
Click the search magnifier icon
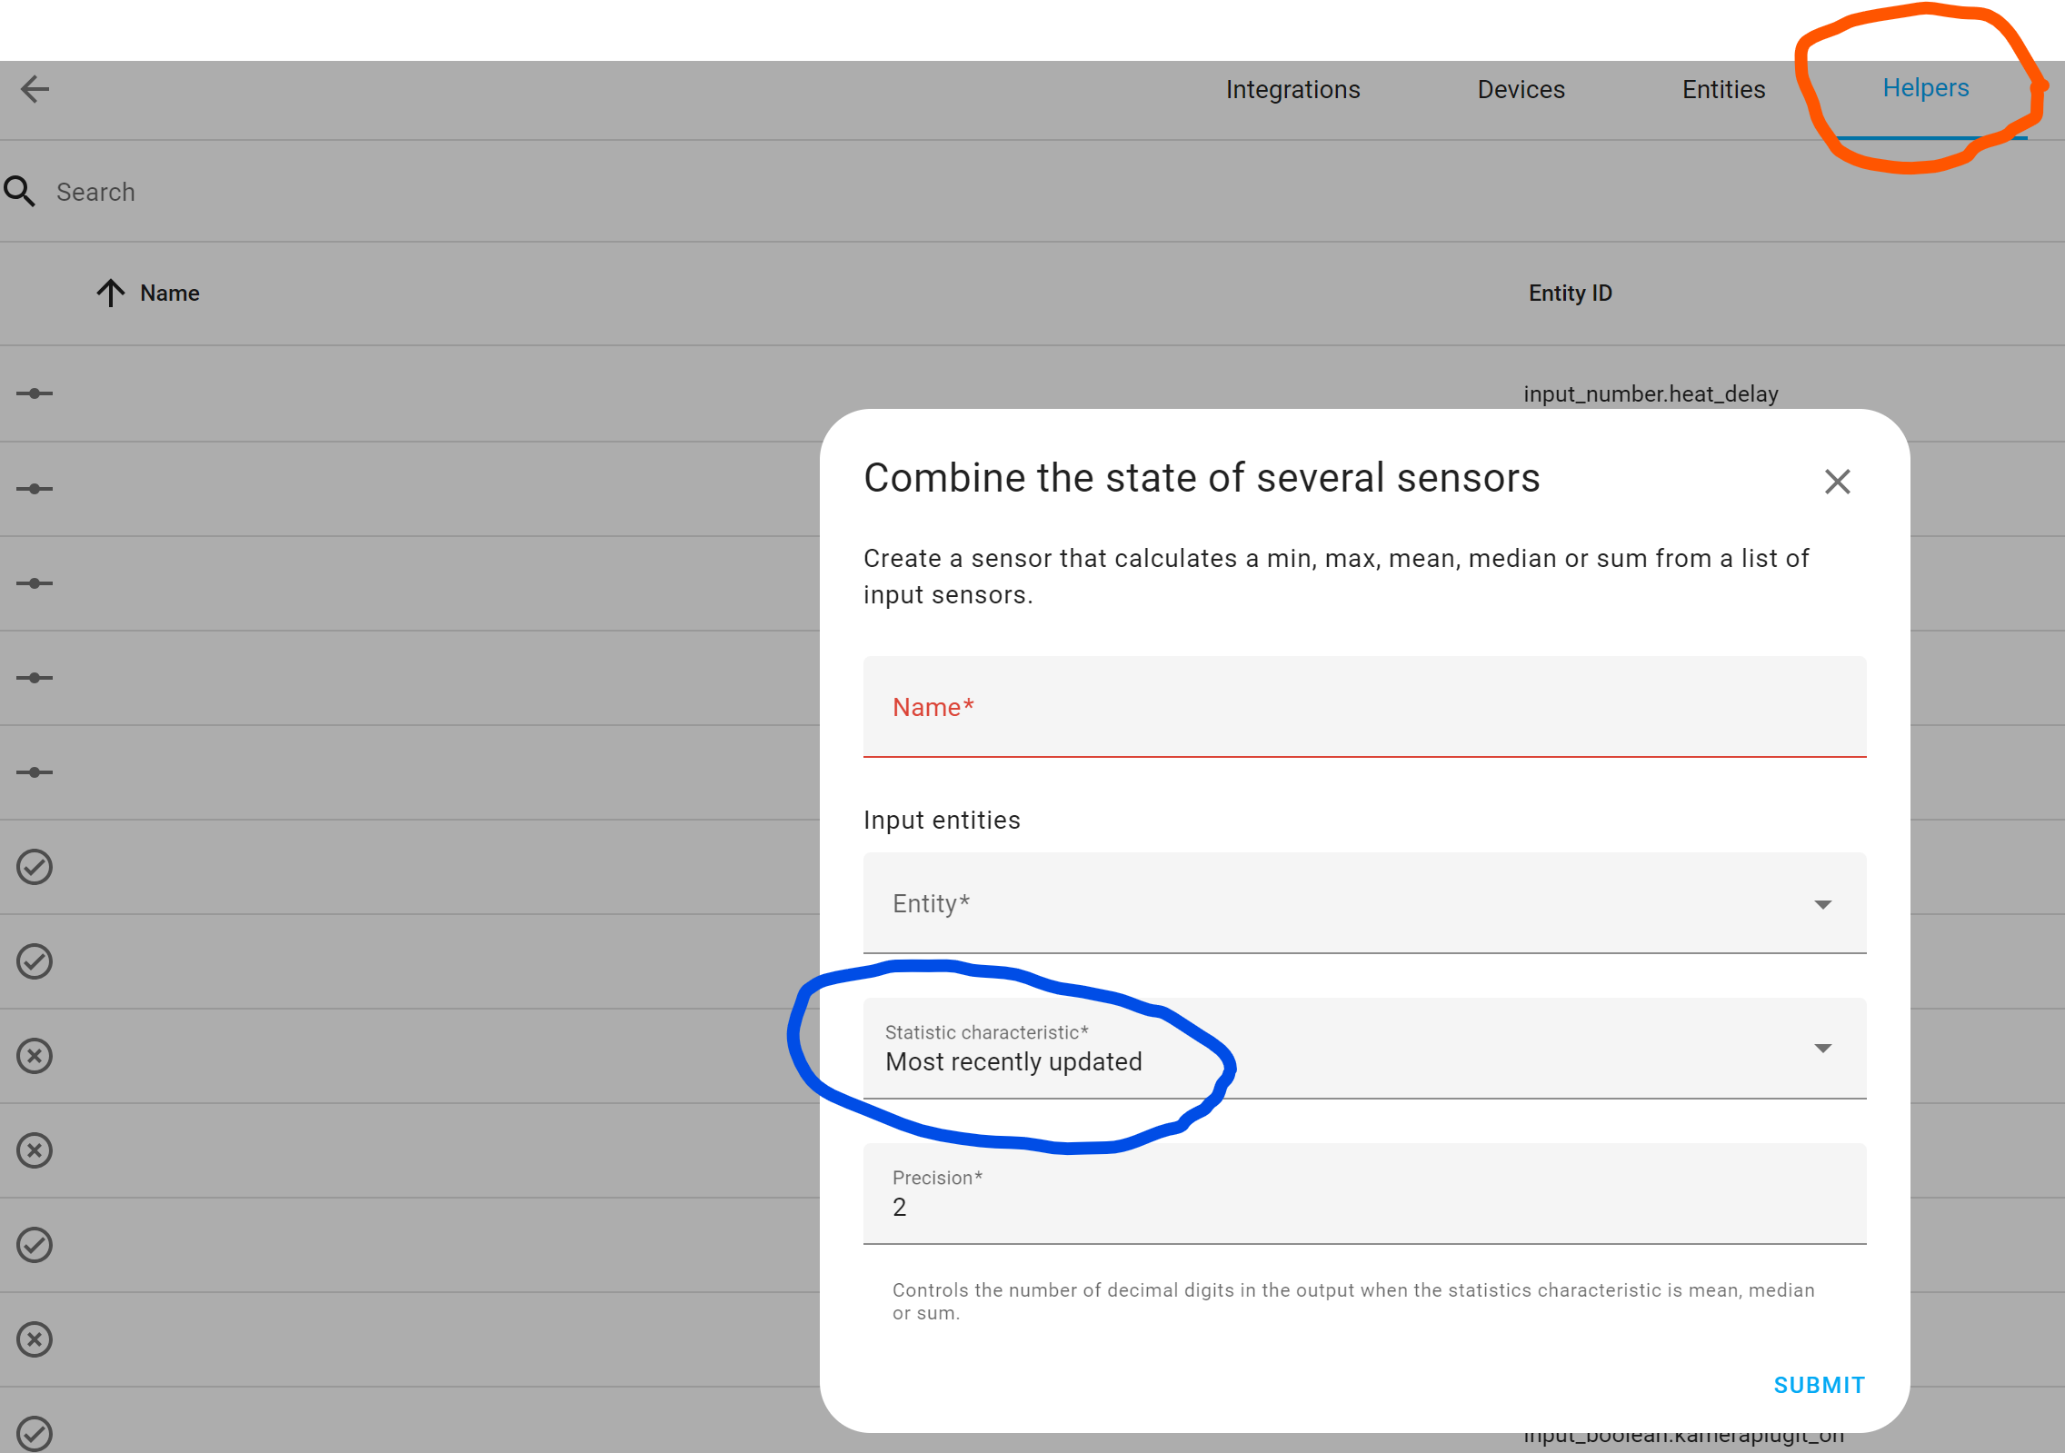(21, 192)
